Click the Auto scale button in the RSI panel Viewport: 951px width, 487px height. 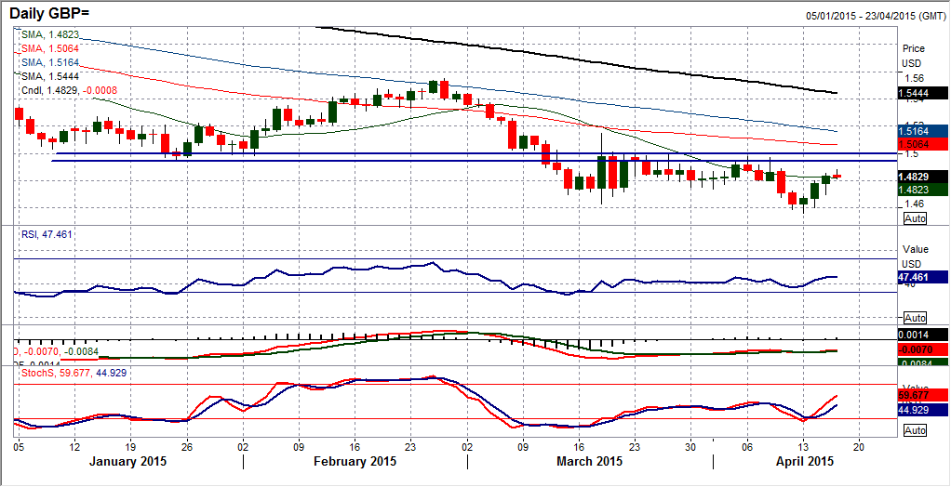pos(916,318)
